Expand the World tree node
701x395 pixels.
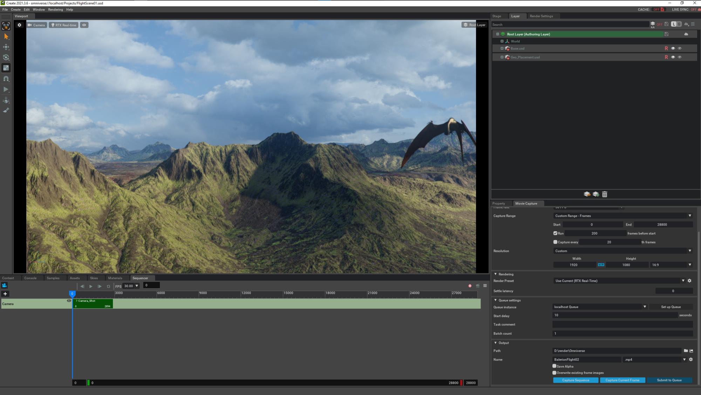click(502, 41)
